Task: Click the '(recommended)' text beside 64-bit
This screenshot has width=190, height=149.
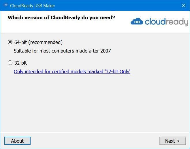Action: 46,42
